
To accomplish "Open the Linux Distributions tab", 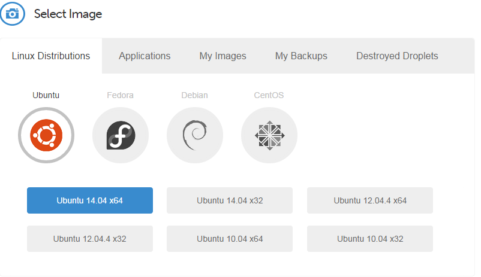I will [51, 56].
